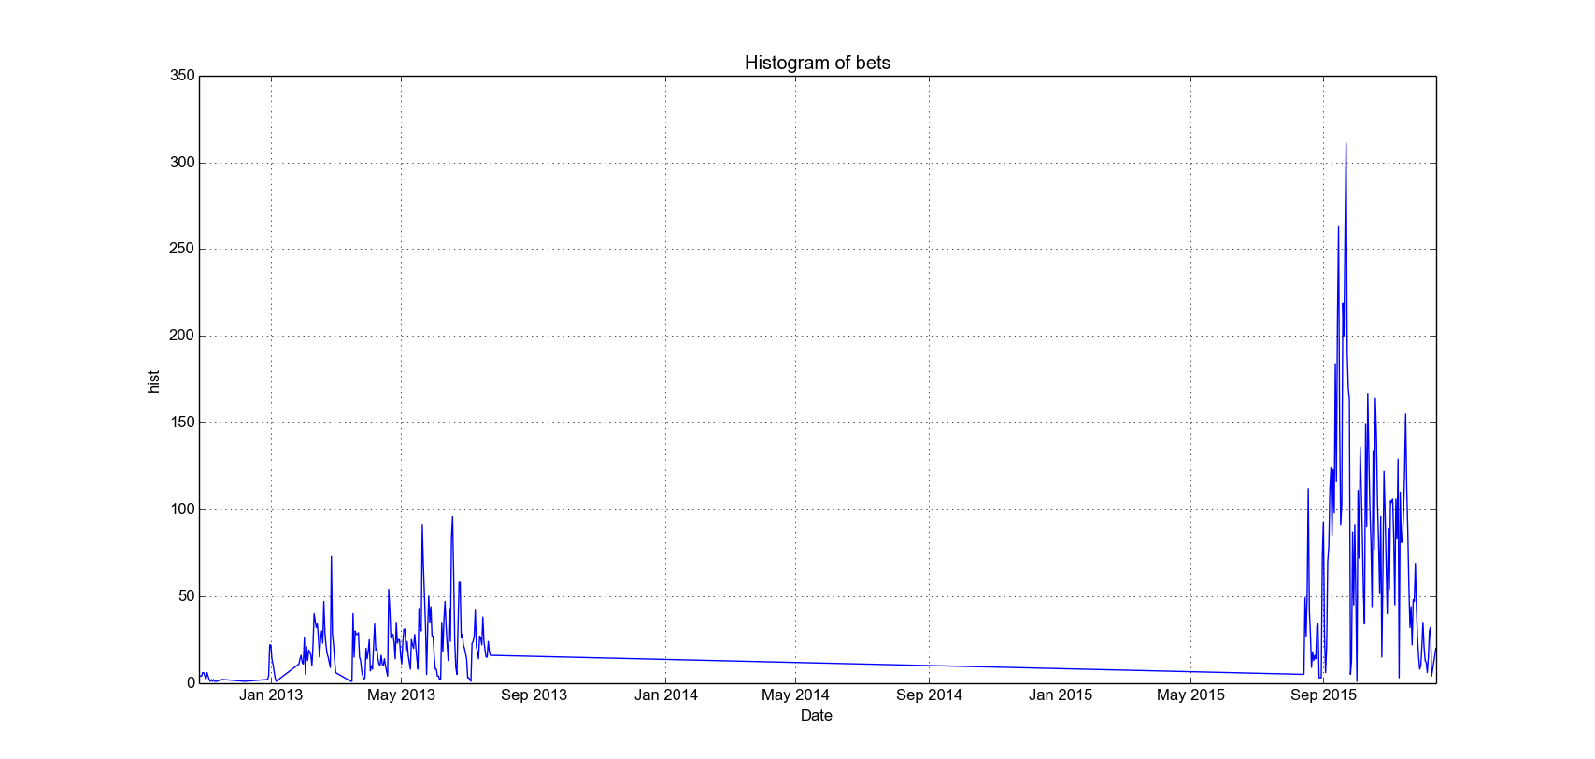
Task: Click the y-axis value 350
Action: point(183,76)
